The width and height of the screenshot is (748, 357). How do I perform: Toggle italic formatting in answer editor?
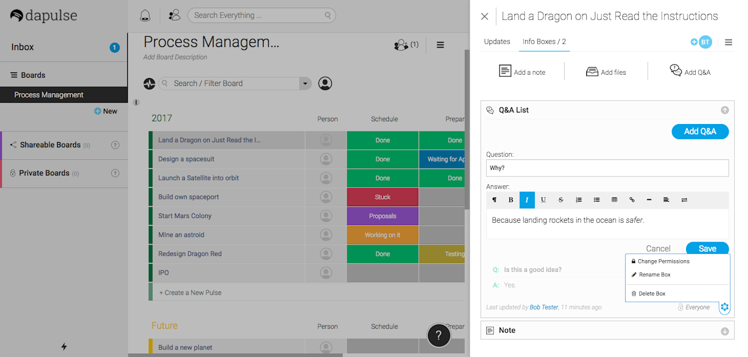tap(527, 200)
